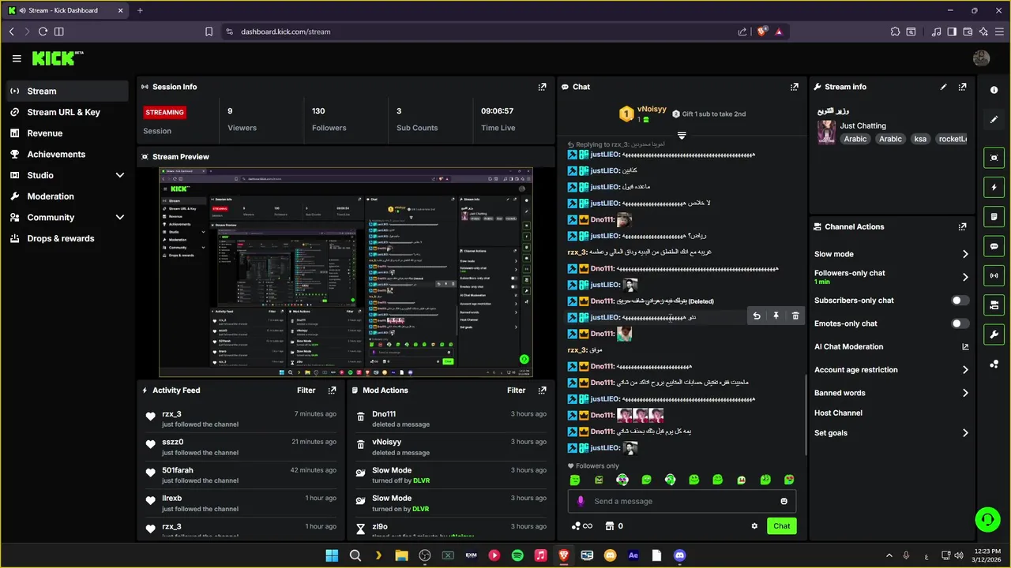Viewport: 1011px width, 568px height.
Task: Go to Stream in sidebar
Action: (x=67, y=91)
